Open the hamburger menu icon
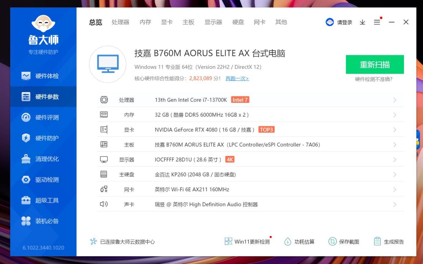423x264 pixels. (x=377, y=22)
